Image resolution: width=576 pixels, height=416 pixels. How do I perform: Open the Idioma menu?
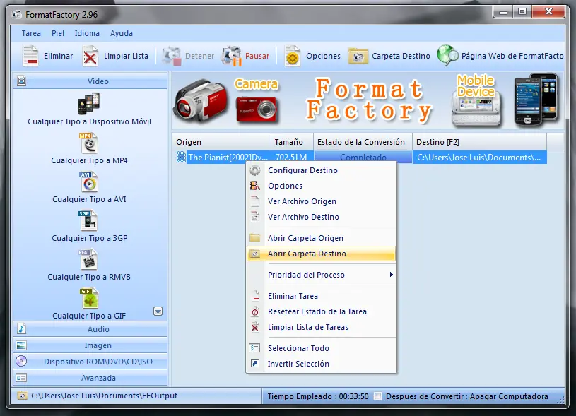tap(87, 33)
